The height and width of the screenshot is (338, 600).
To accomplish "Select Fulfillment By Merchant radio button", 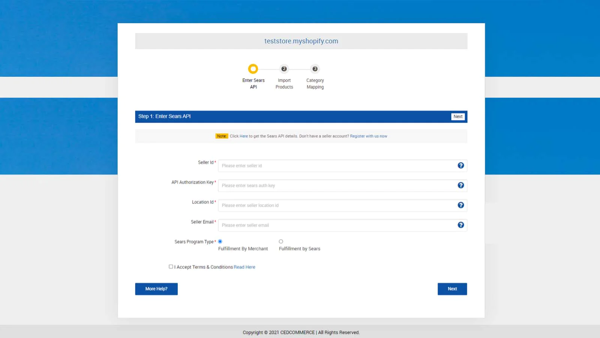I will click(x=220, y=241).
